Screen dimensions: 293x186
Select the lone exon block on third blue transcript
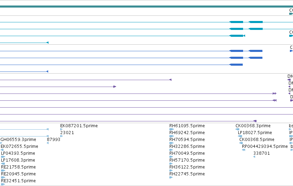click(236, 65)
